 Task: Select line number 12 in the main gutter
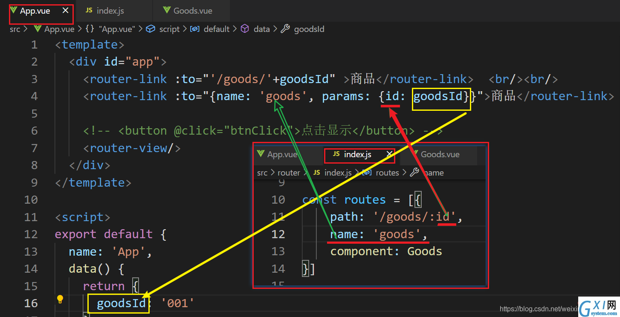[31, 234]
